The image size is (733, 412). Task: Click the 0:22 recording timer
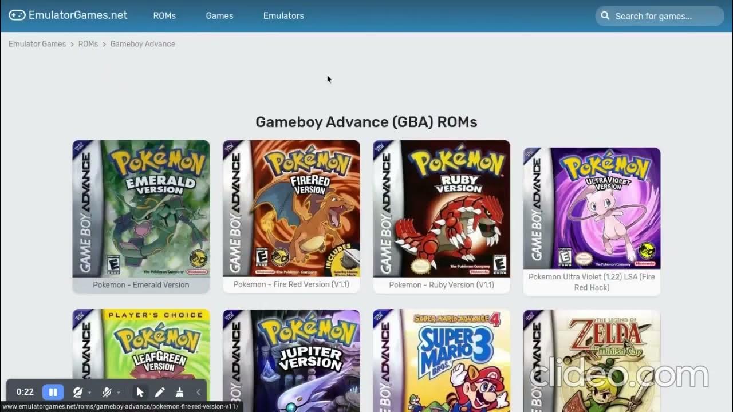pyautogui.click(x=25, y=392)
